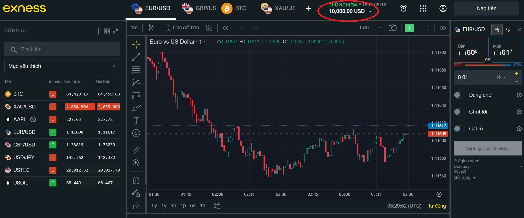
Task: Select the 1n date range
Action: [202, 206]
